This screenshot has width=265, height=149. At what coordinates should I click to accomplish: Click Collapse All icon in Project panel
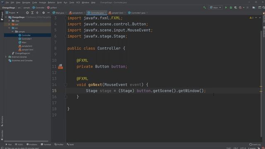click(x=37, y=13)
